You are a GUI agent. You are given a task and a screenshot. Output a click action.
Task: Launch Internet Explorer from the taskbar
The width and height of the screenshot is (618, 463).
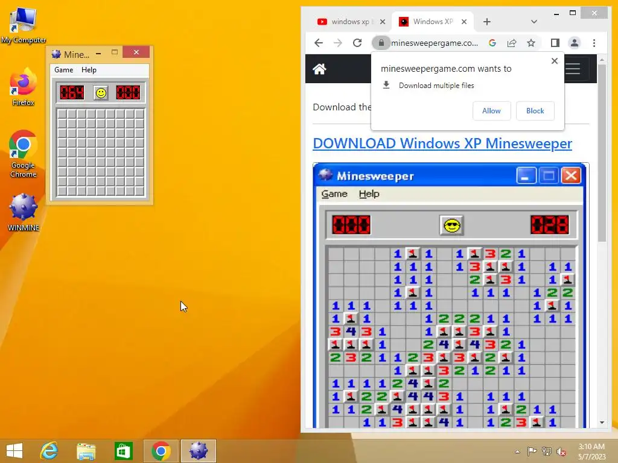click(49, 451)
